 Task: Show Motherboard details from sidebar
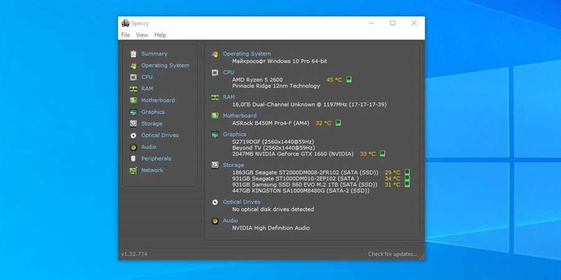pos(158,100)
